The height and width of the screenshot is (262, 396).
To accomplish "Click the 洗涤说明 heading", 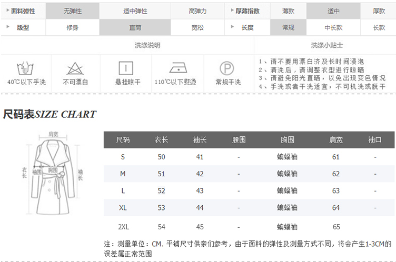I will 147,45.
